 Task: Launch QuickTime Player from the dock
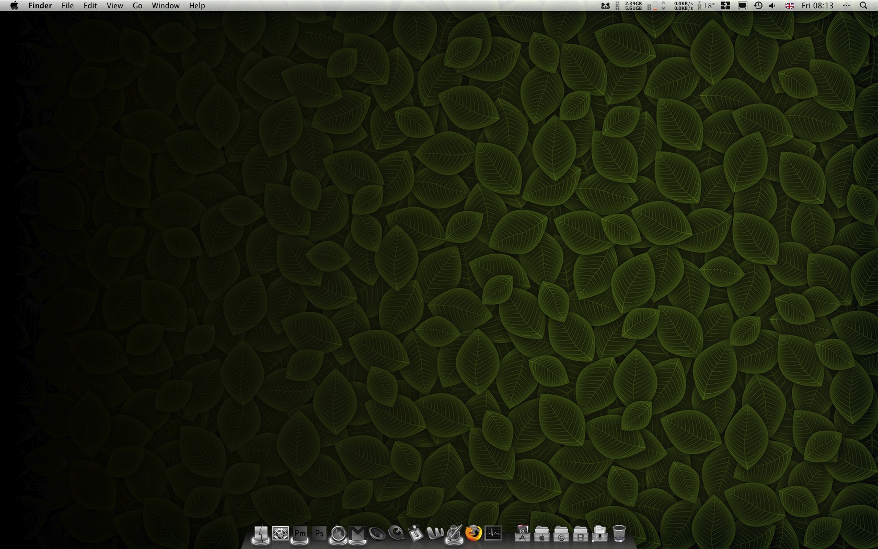click(x=397, y=533)
